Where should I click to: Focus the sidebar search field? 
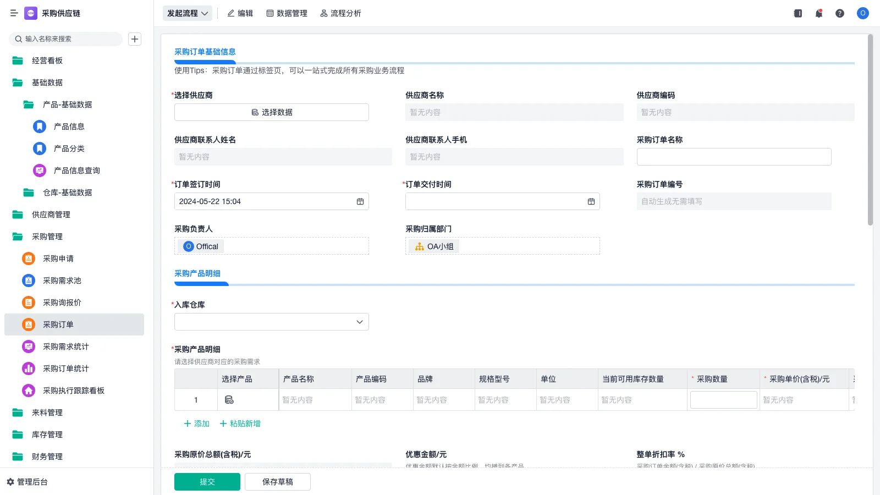[66, 39]
